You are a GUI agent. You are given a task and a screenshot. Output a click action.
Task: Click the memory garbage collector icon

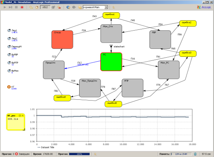(x=195, y=154)
